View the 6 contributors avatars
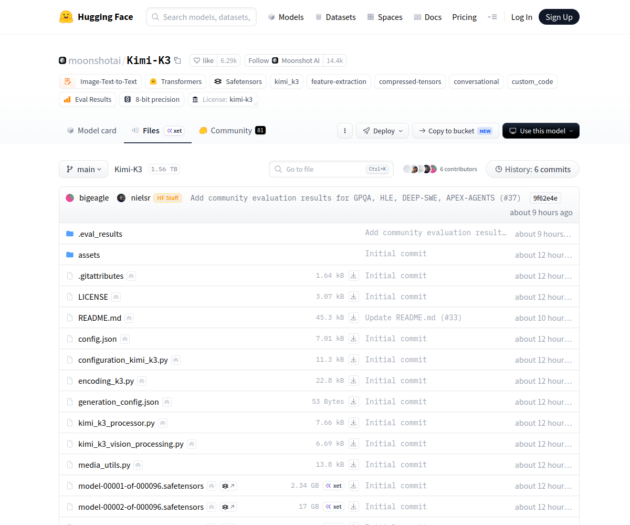Image resolution: width=630 pixels, height=525 pixels. tap(420, 169)
